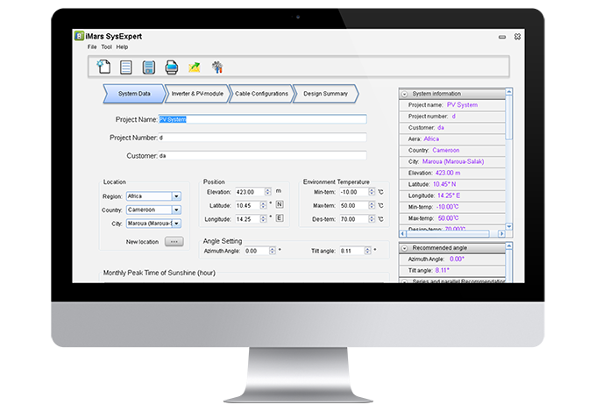The width and height of the screenshot is (596, 412).
Task: Minimize the iMars SysExpert window
Action: pos(502,37)
